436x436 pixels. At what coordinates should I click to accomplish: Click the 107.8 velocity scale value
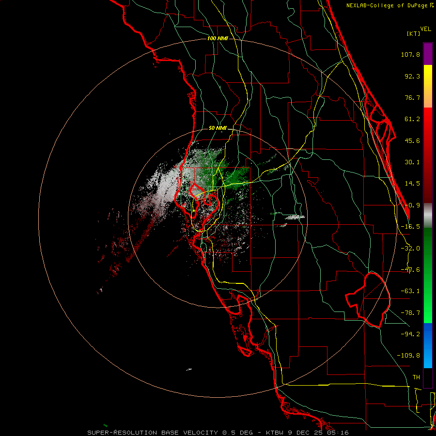tap(410, 54)
